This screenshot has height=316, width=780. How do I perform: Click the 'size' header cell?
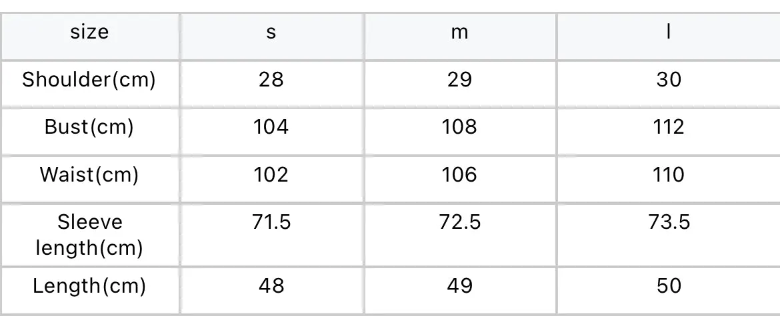point(89,37)
